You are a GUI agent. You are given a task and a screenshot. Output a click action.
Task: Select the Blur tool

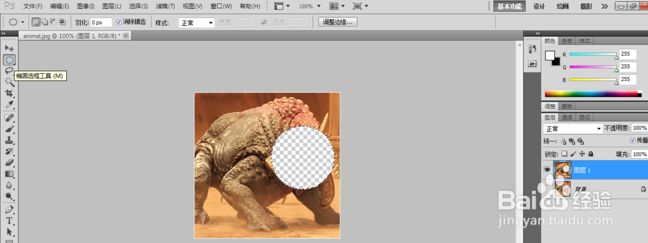coord(9,185)
